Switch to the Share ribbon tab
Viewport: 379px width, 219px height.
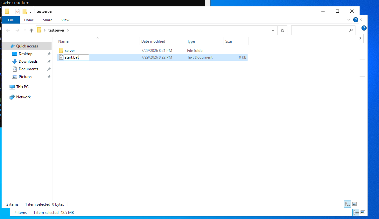click(47, 20)
